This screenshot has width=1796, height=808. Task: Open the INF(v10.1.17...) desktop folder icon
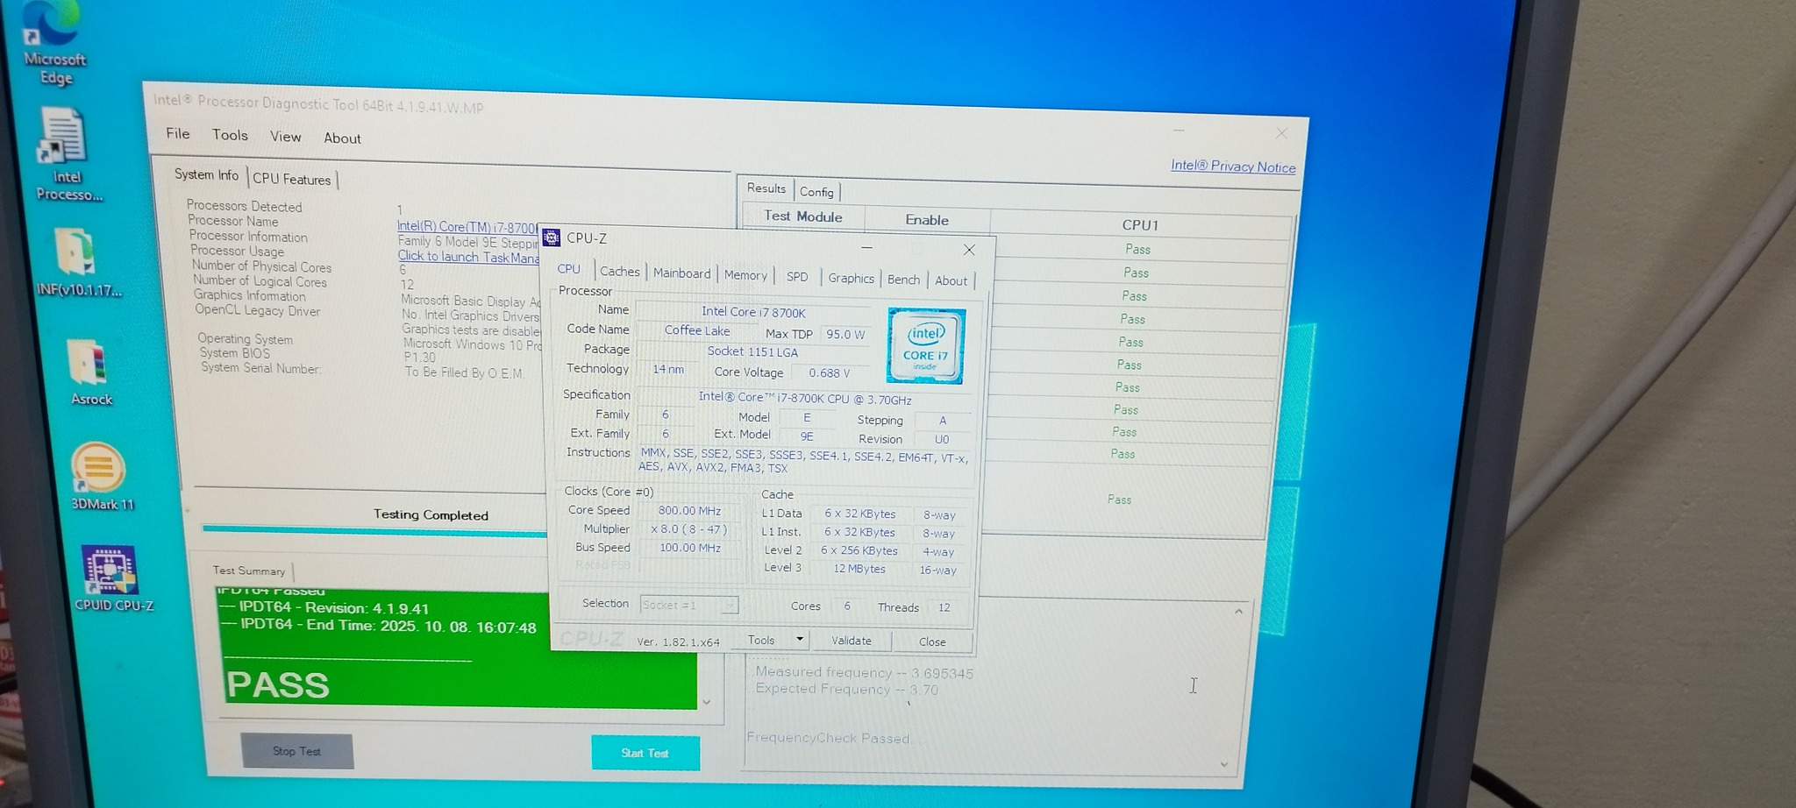77,261
